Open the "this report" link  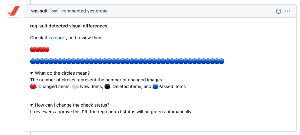[x=55, y=38]
